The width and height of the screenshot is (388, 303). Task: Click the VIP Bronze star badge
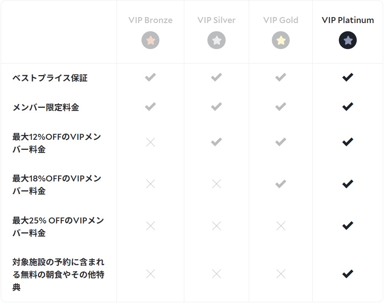pyautogui.click(x=150, y=40)
